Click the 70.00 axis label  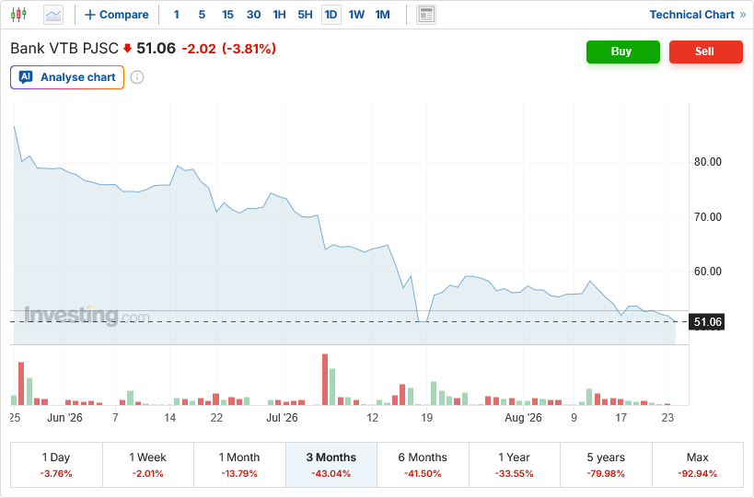tap(708, 217)
